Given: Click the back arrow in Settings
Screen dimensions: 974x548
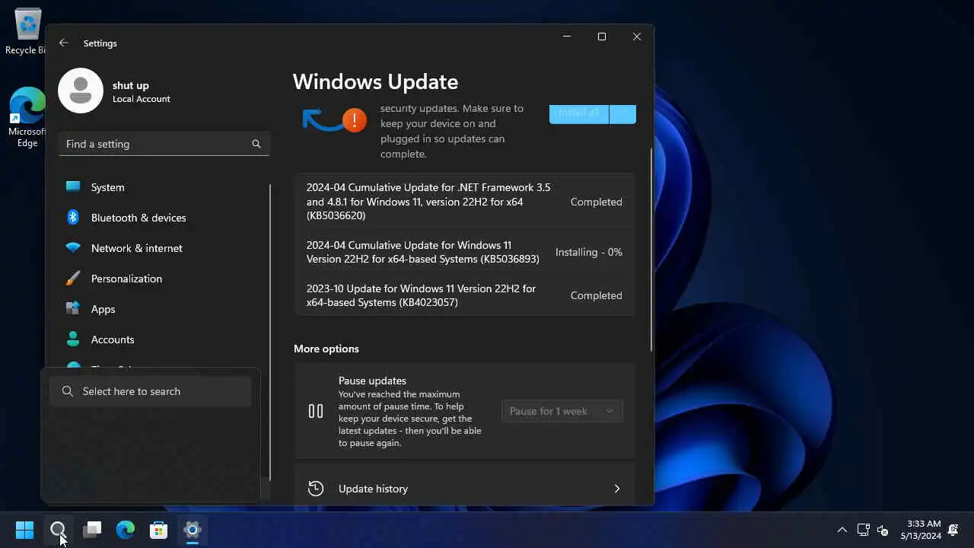Looking at the screenshot, I should pos(64,43).
